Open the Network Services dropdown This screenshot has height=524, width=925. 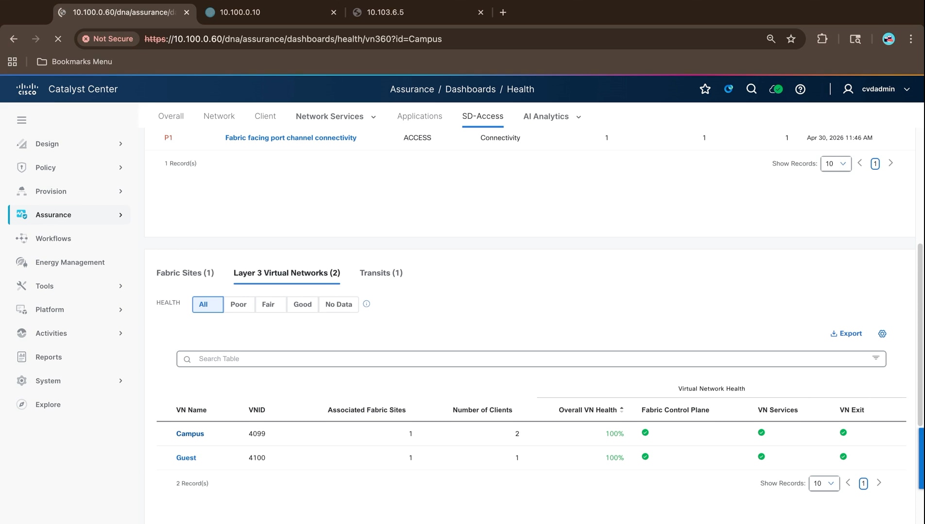click(x=336, y=116)
